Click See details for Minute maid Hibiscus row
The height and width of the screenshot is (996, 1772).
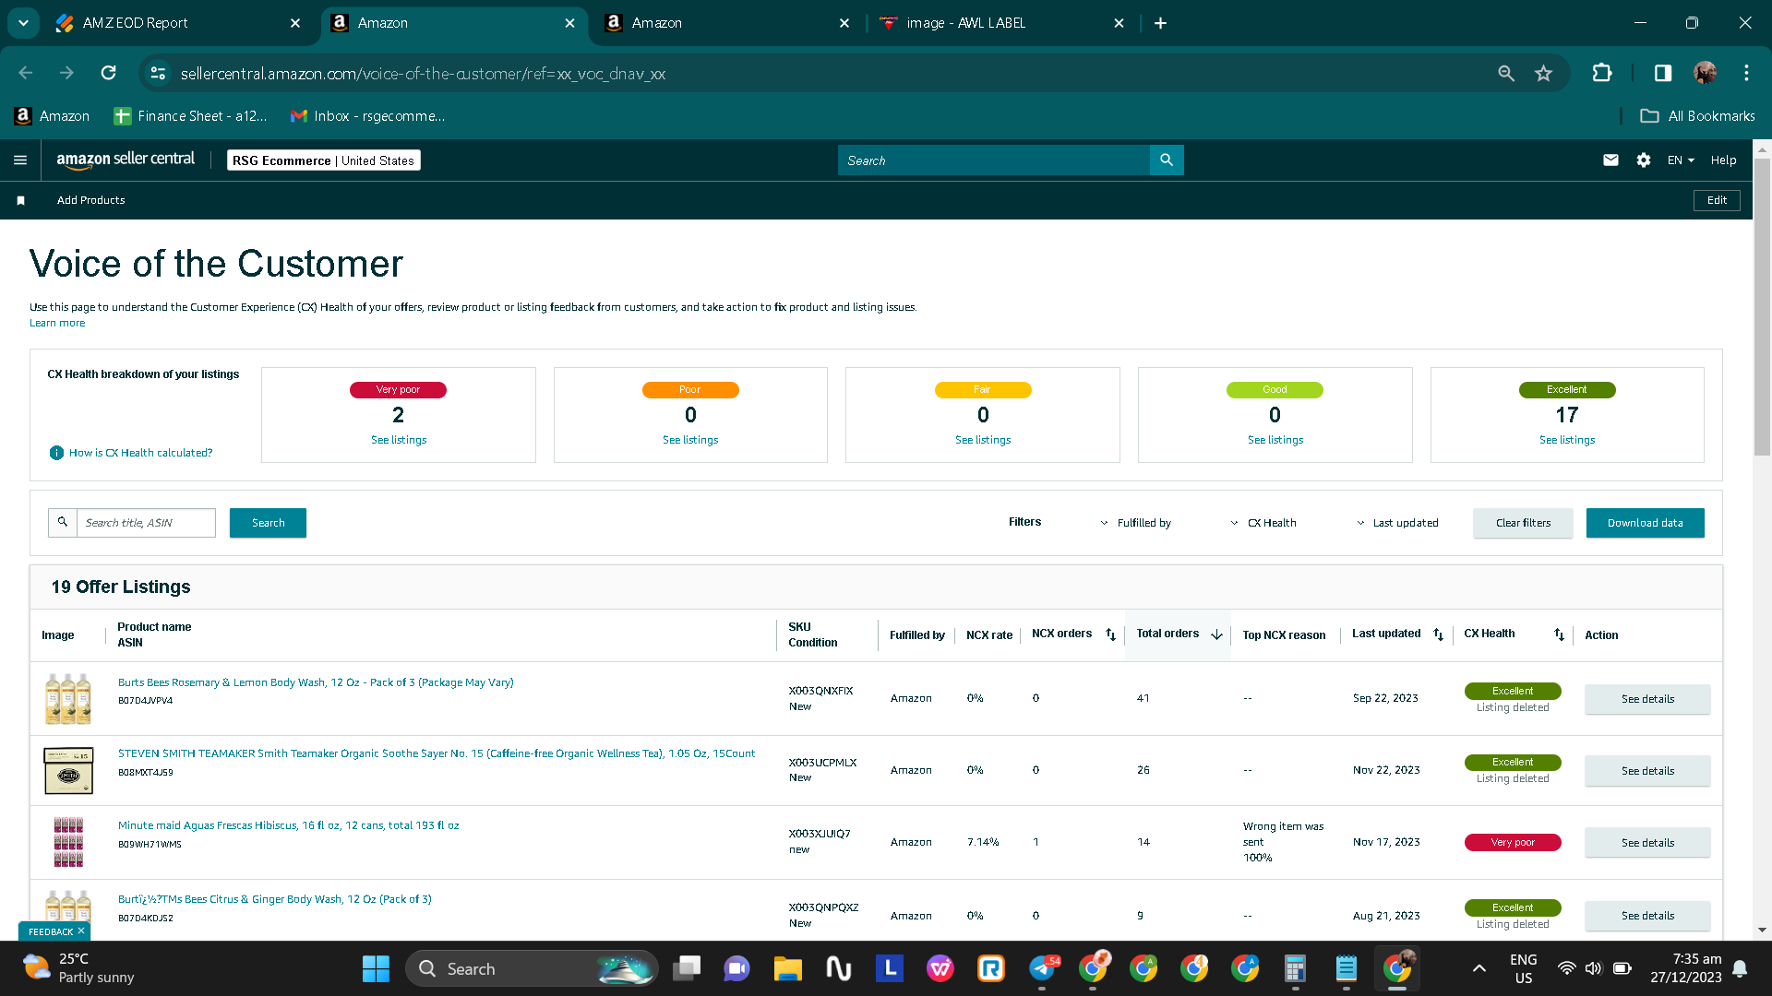[x=1647, y=843]
